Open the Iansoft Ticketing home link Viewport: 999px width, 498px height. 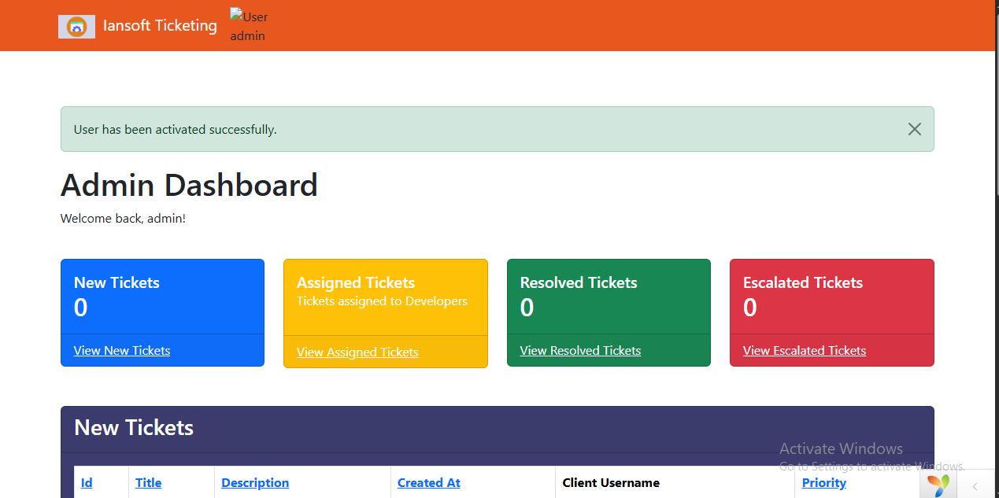[160, 26]
